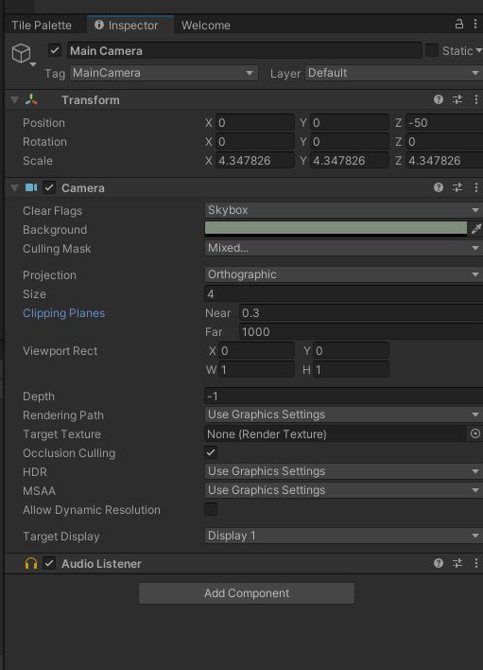Switch to the Welcome tab
This screenshot has height=670, width=483.
pos(206,26)
